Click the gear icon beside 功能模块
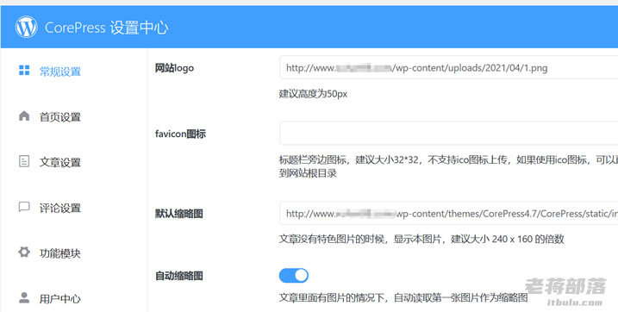The image size is (618, 312). point(24,253)
